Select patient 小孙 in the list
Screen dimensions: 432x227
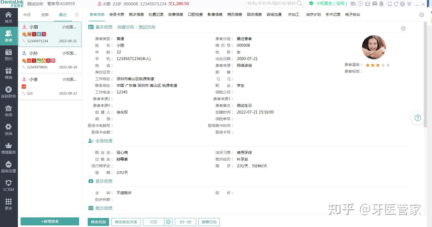pyautogui.click(x=50, y=60)
